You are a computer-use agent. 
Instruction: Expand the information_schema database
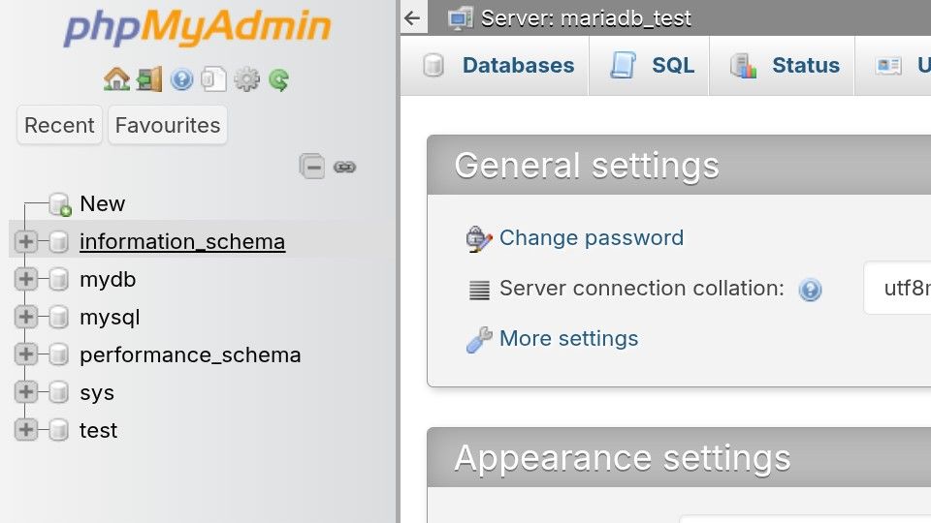click(26, 241)
